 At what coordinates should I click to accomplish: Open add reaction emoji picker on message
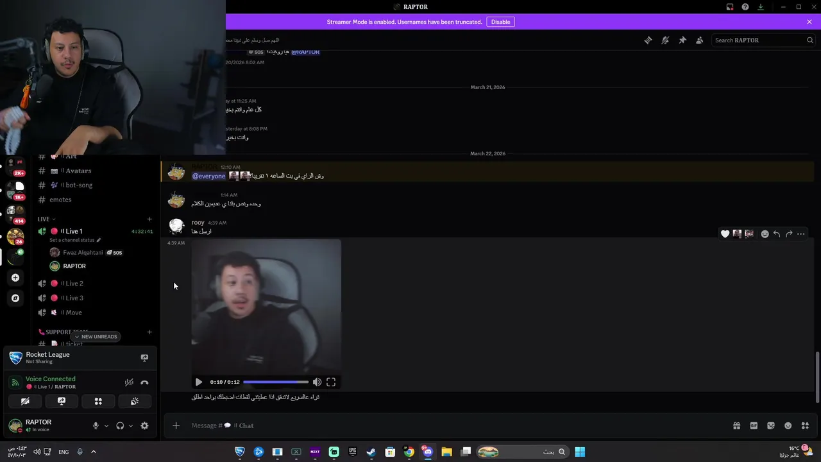(x=765, y=234)
